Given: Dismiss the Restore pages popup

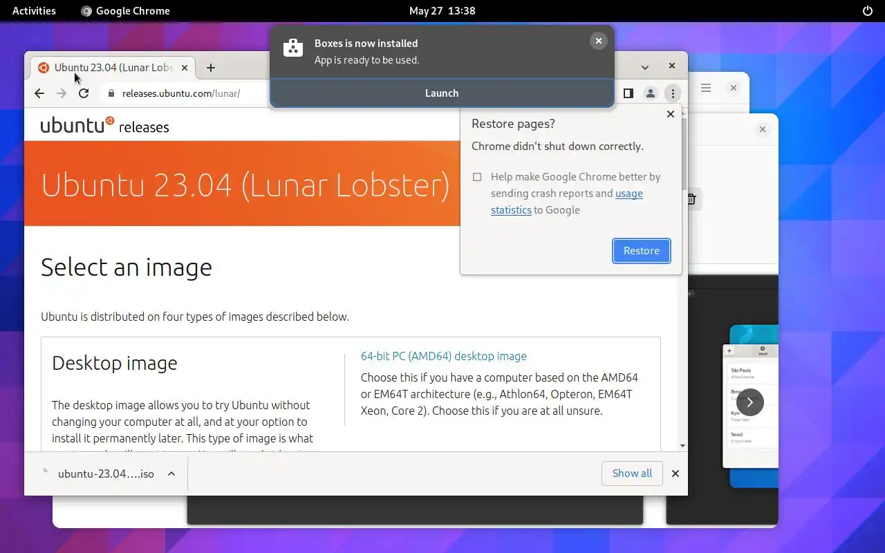Looking at the screenshot, I should (x=671, y=114).
